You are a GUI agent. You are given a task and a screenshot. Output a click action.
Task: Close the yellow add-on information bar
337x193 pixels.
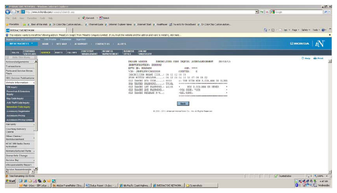click(x=330, y=35)
